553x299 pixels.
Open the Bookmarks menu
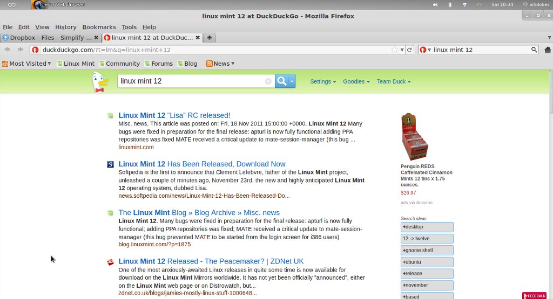(99, 27)
